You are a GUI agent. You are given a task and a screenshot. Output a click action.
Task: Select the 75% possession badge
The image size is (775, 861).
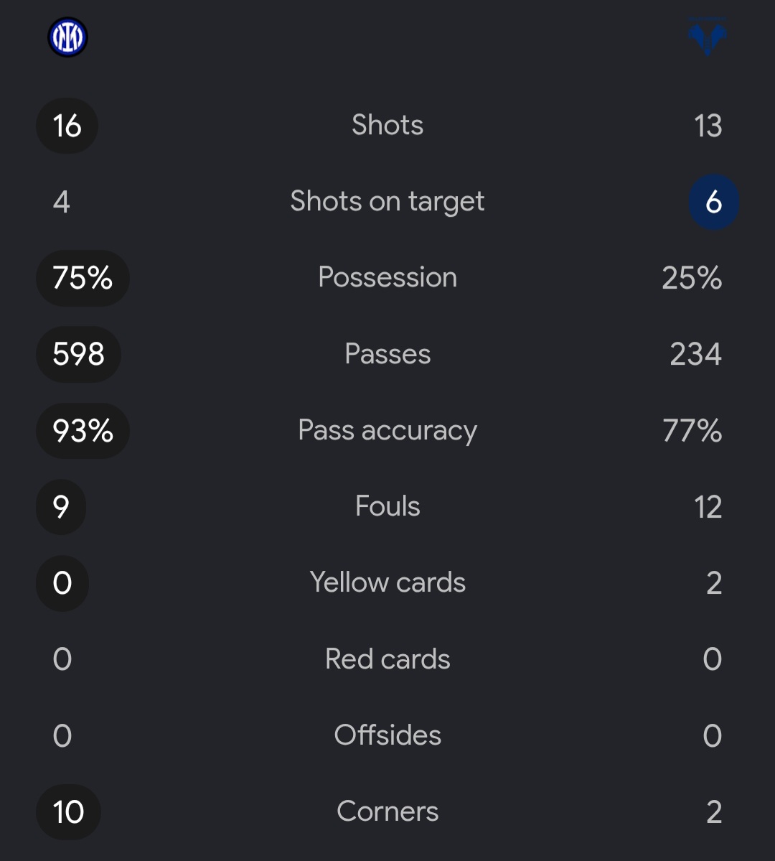point(83,278)
